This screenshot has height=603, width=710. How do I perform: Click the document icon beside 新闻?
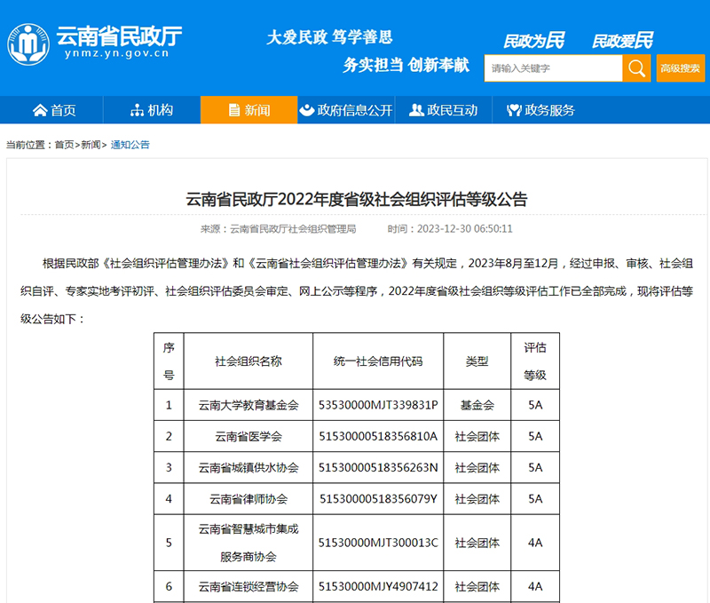tap(234, 110)
